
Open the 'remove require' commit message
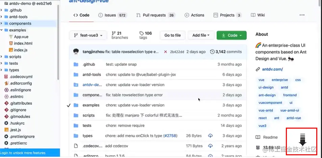tap(125, 126)
